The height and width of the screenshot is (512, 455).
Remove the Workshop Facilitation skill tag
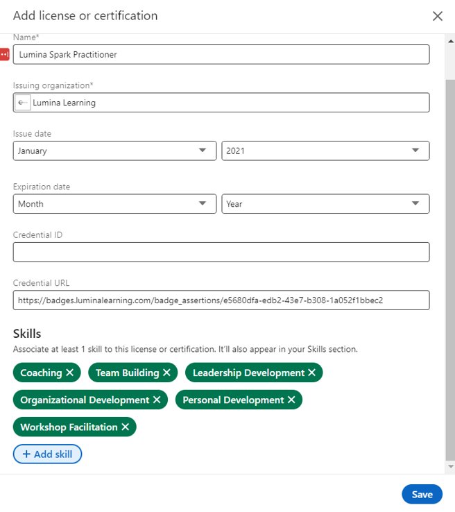click(126, 427)
